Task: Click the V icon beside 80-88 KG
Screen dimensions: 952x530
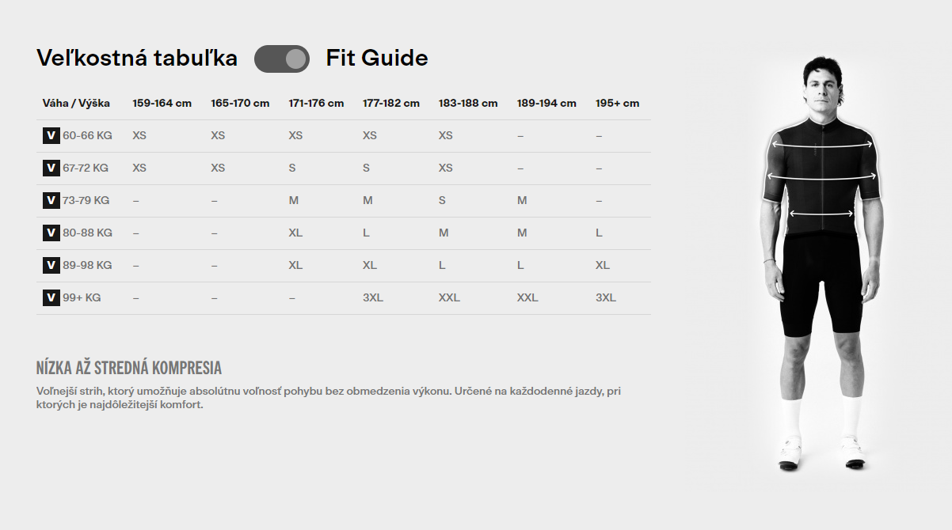Action: click(51, 233)
